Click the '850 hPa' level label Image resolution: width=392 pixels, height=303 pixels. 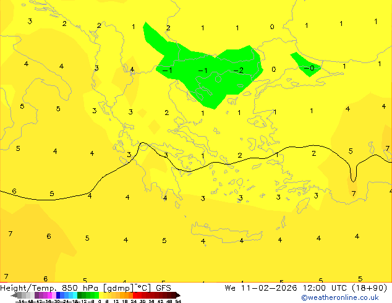(x=80, y=288)
